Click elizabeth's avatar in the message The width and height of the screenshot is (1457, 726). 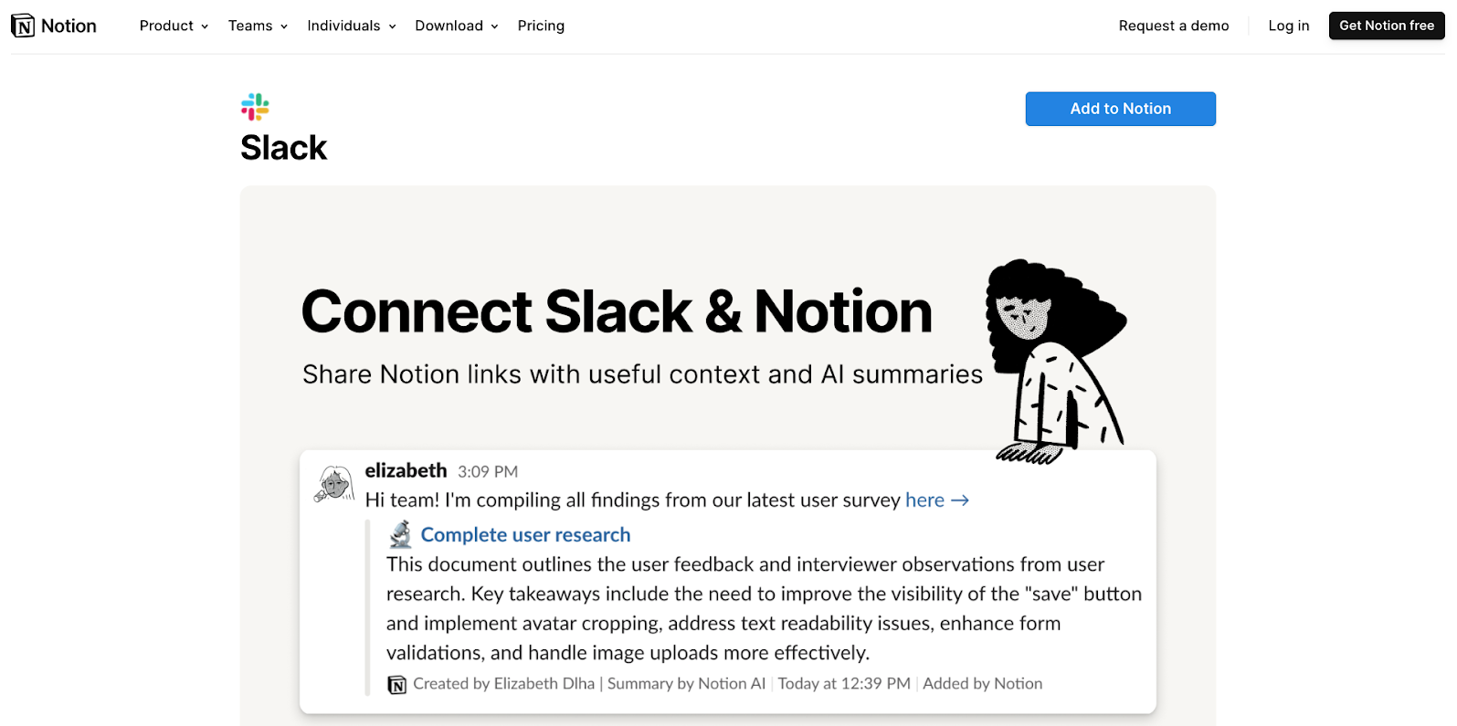tap(334, 484)
